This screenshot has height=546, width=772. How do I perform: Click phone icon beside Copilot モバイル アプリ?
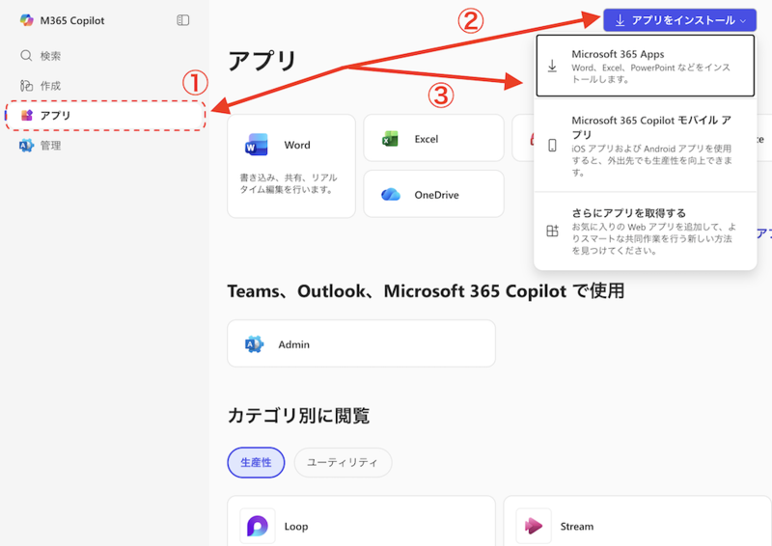click(x=552, y=146)
